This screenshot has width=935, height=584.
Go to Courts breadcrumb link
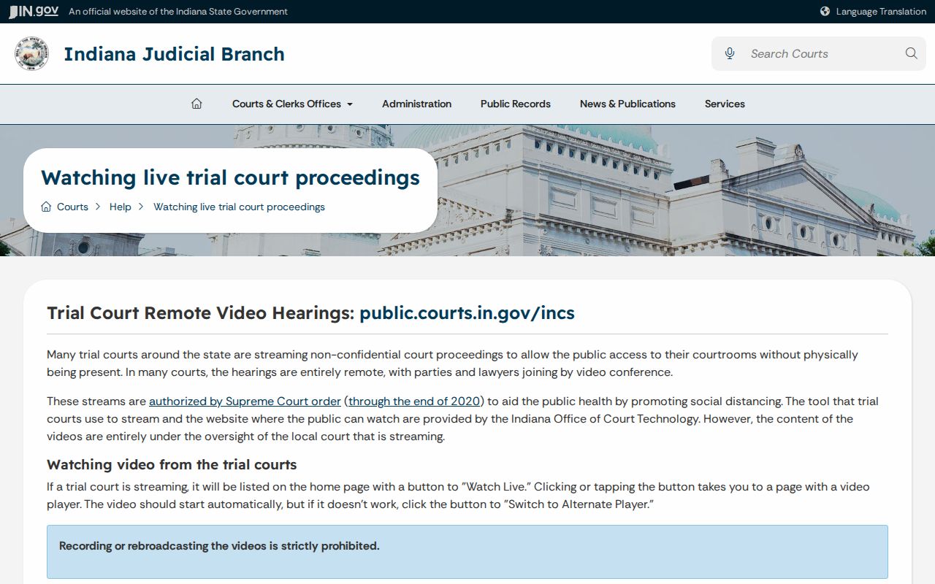click(72, 207)
